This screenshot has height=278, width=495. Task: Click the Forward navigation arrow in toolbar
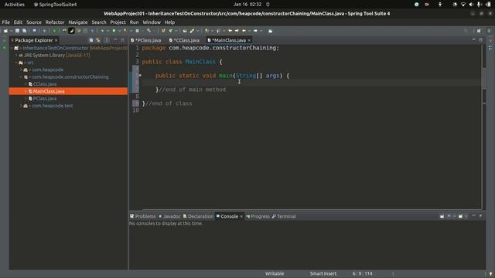coord(255,31)
